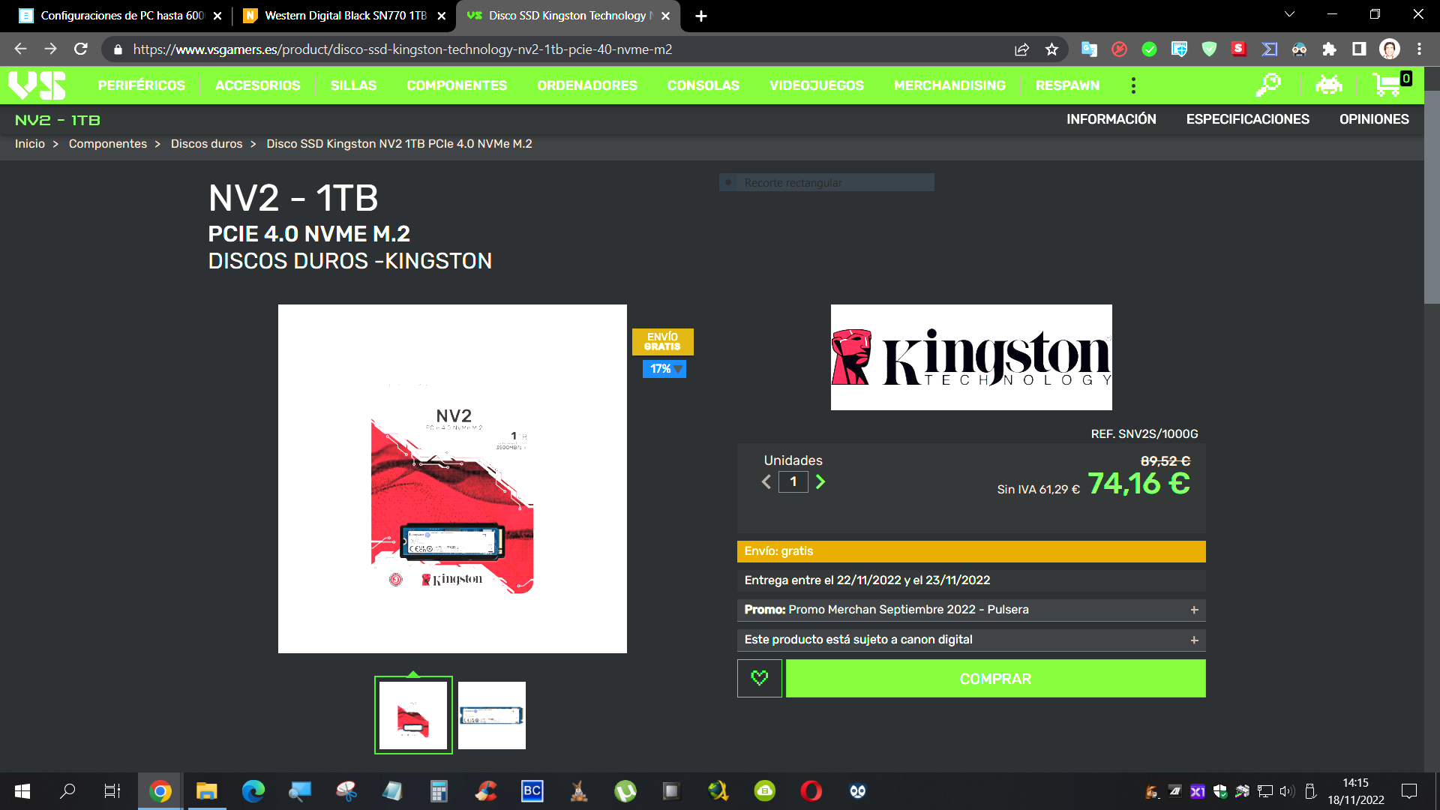
Task: Bookmark page with the star icon
Action: 1051,49
